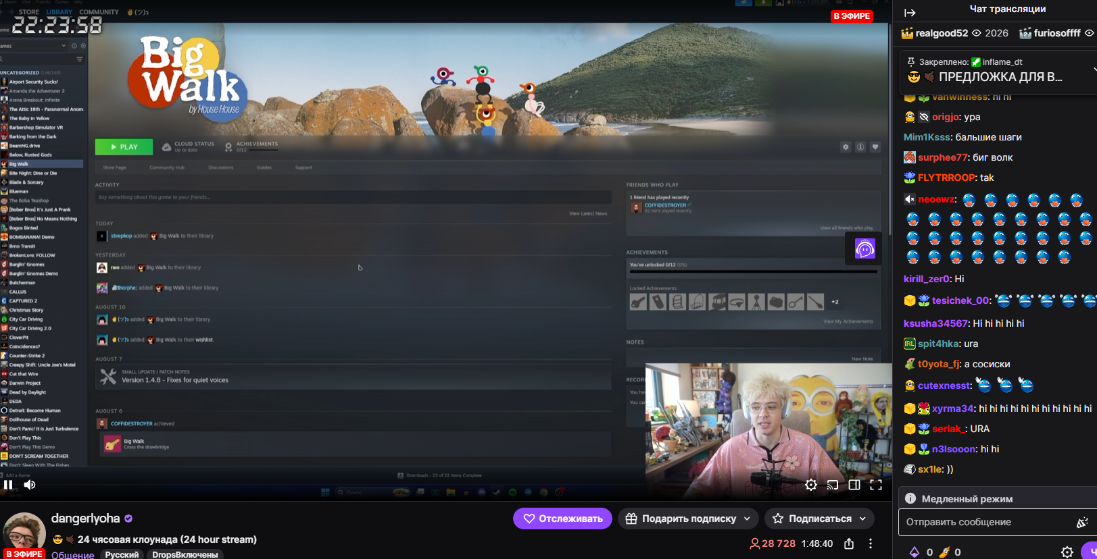
Task: Open the chat settings gear
Action: 1067,552
